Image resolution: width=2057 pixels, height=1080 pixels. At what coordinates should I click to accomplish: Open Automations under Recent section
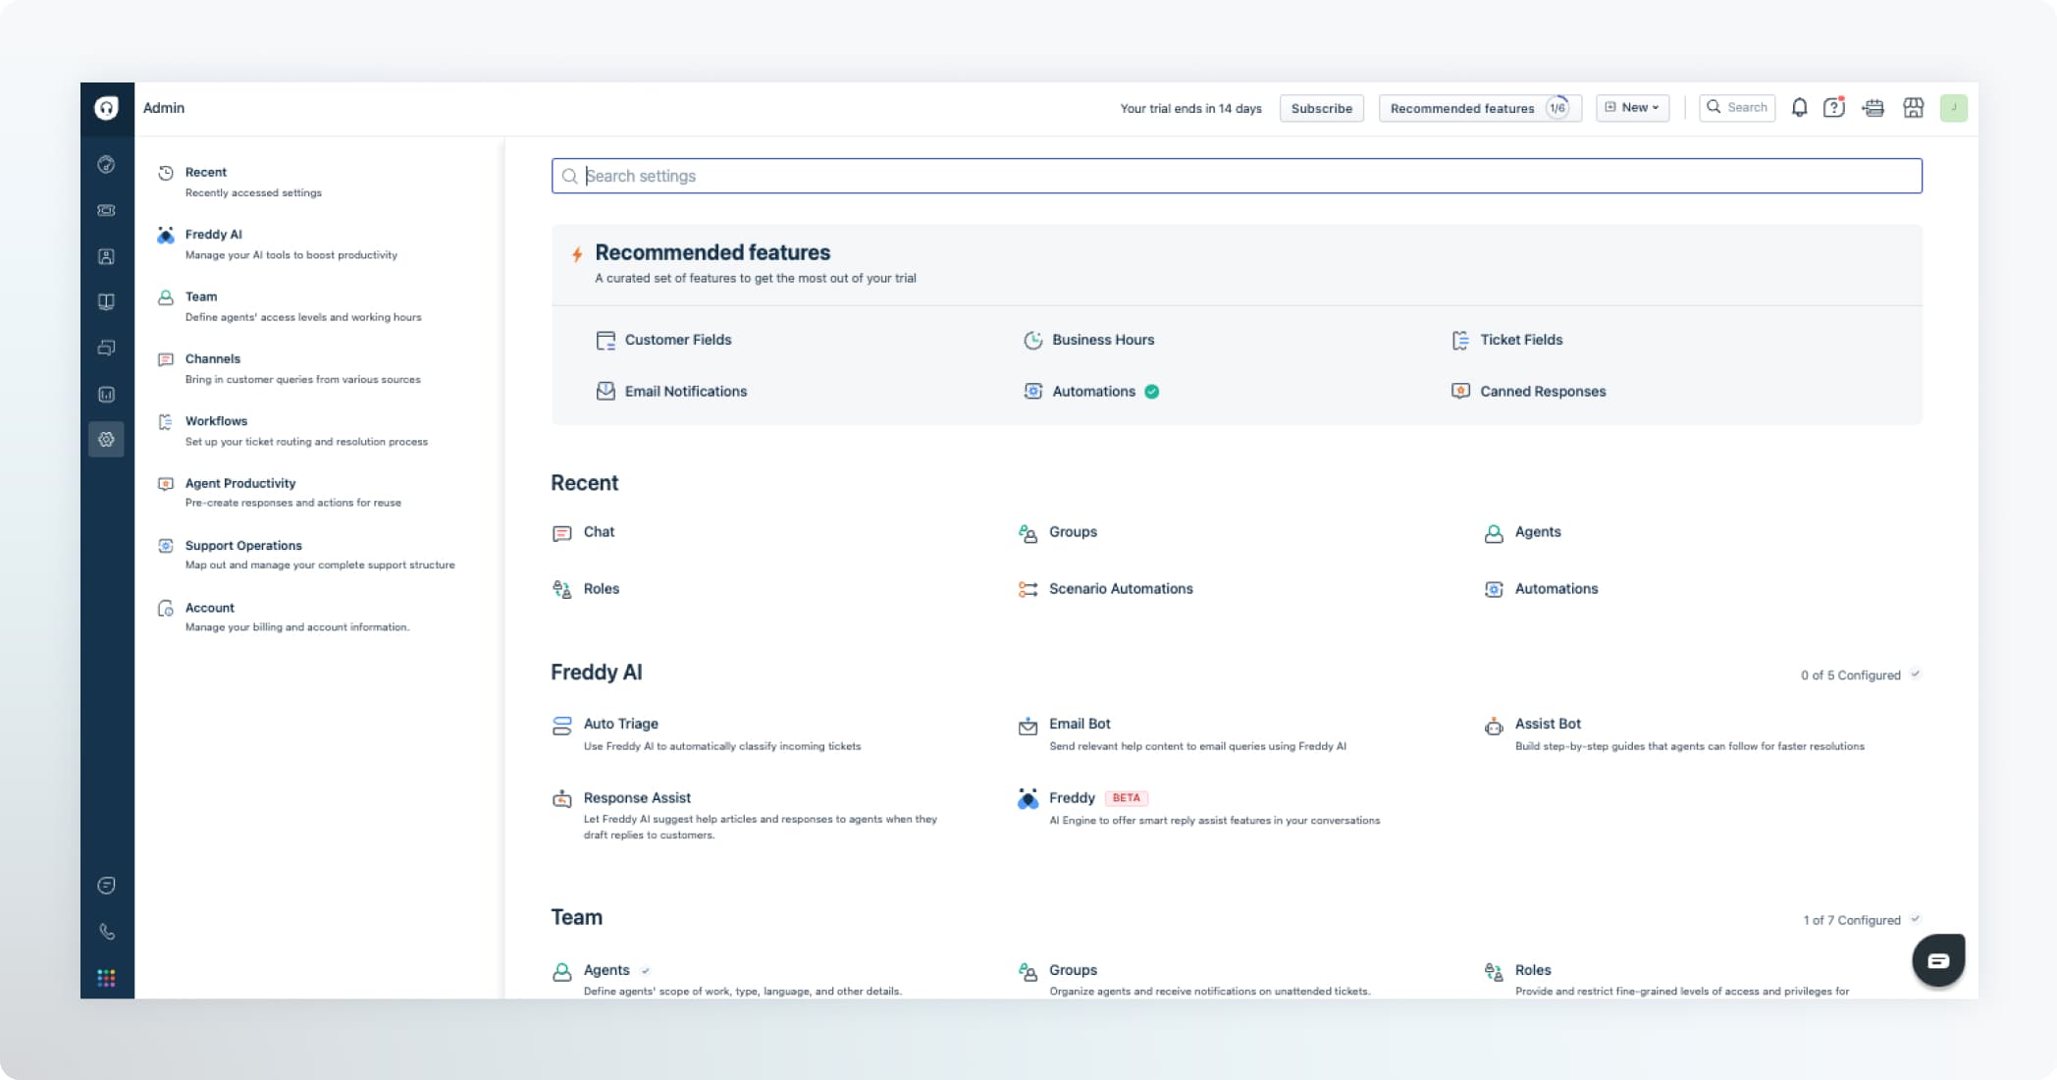pyautogui.click(x=1542, y=589)
